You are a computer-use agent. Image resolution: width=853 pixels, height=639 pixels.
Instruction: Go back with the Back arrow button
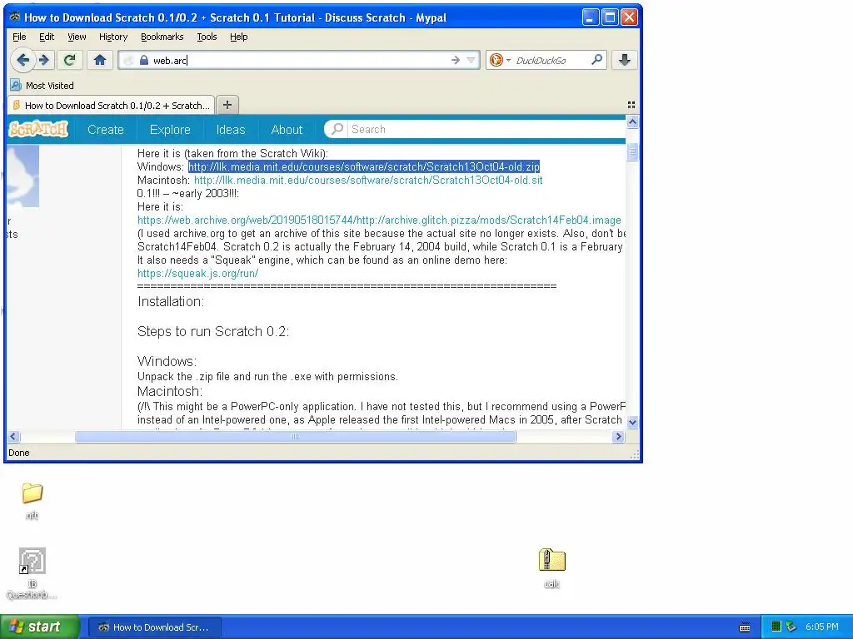22,60
